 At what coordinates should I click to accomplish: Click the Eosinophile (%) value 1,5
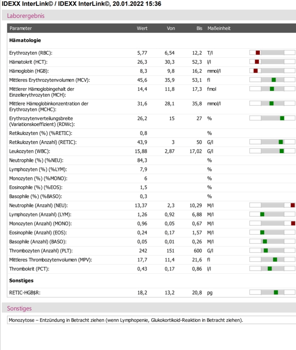[143, 188]
